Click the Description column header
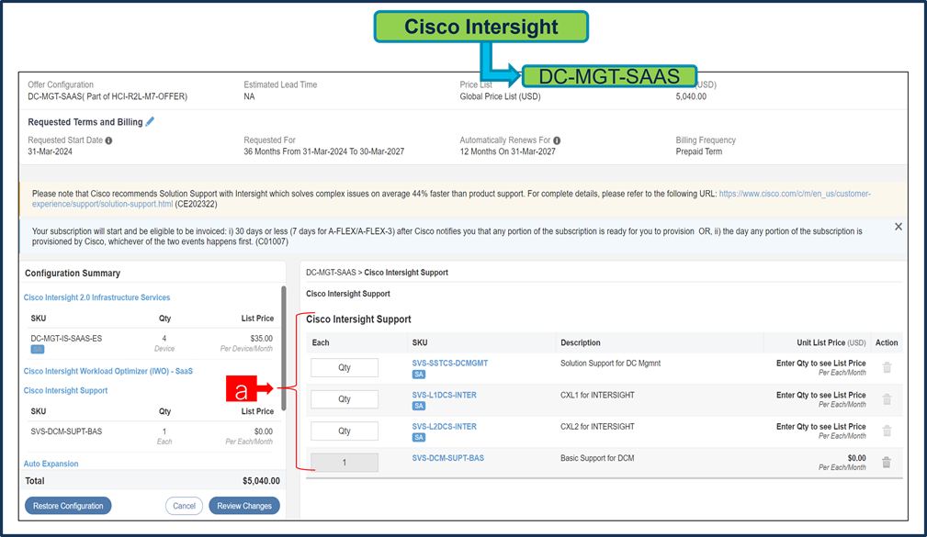Viewport: 927px width, 537px height. click(x=581, y=342)
